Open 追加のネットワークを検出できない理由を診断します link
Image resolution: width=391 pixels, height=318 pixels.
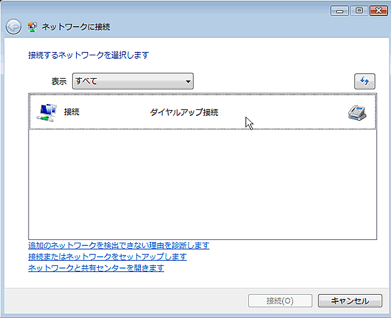119,245
